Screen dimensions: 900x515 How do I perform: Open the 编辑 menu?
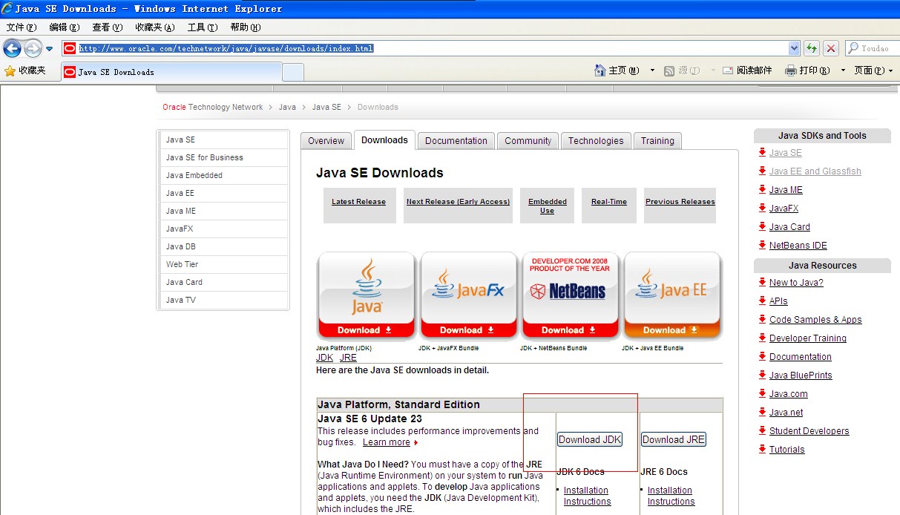click(65, 27)
